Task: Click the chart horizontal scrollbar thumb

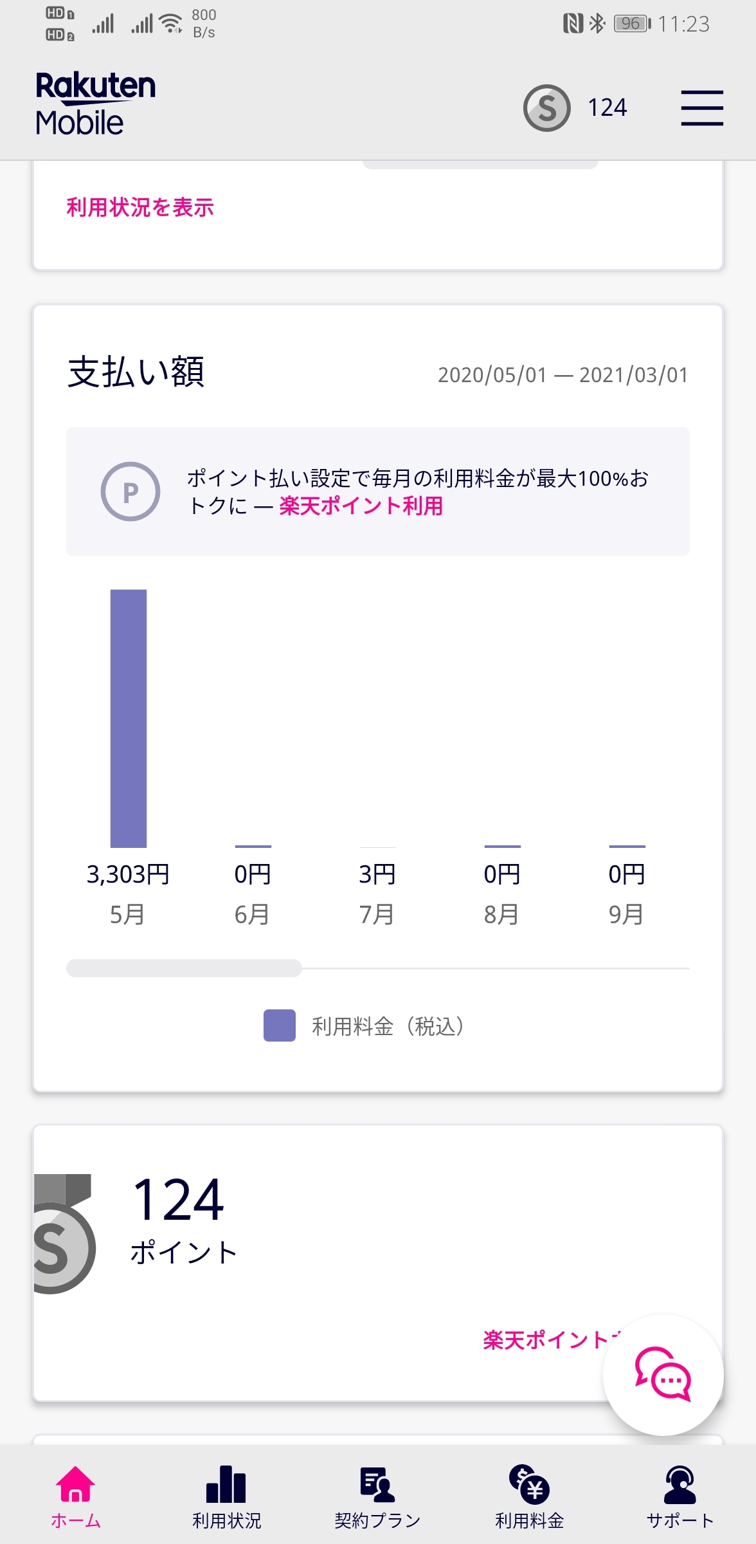Action: (184, 968)
